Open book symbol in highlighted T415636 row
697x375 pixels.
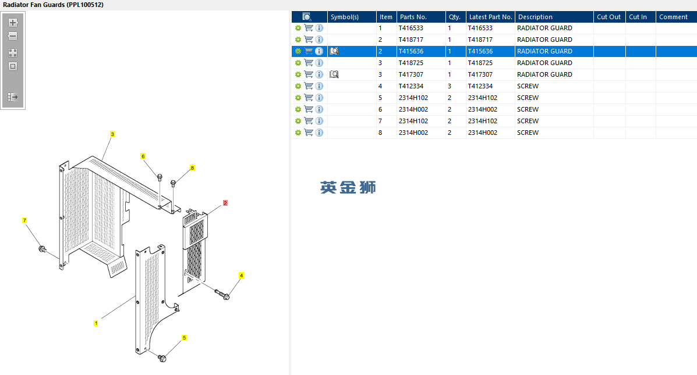click(x=334, y=51)
